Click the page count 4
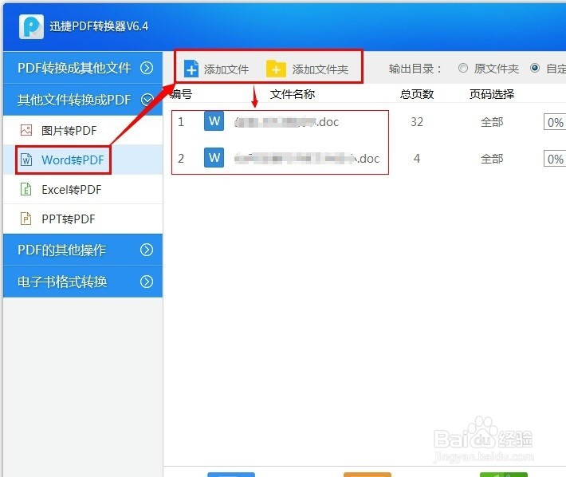The image size is (566, 477). [x=417, y=159]
